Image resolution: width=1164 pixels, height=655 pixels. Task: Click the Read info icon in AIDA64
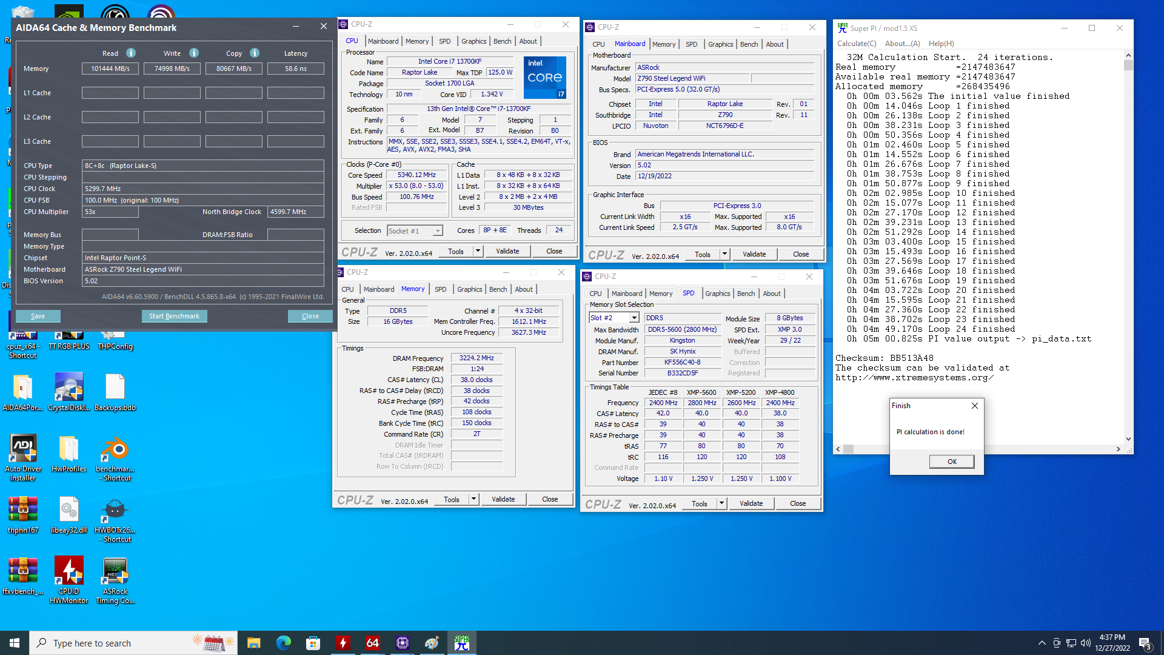[131, 53]
